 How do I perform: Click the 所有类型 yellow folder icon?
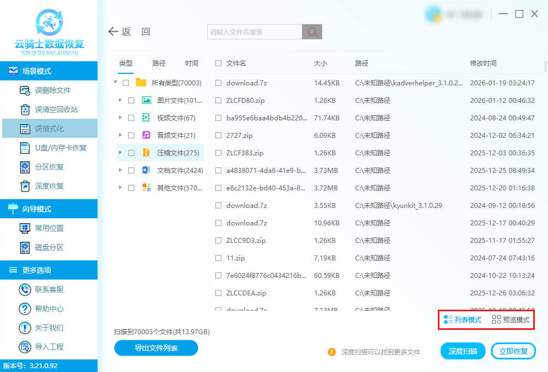141,83
